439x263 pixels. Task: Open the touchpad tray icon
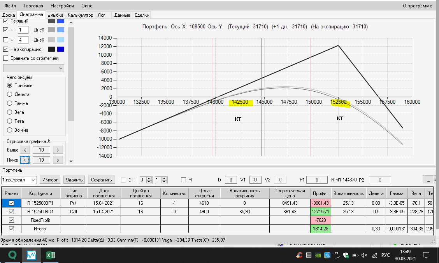309,255
